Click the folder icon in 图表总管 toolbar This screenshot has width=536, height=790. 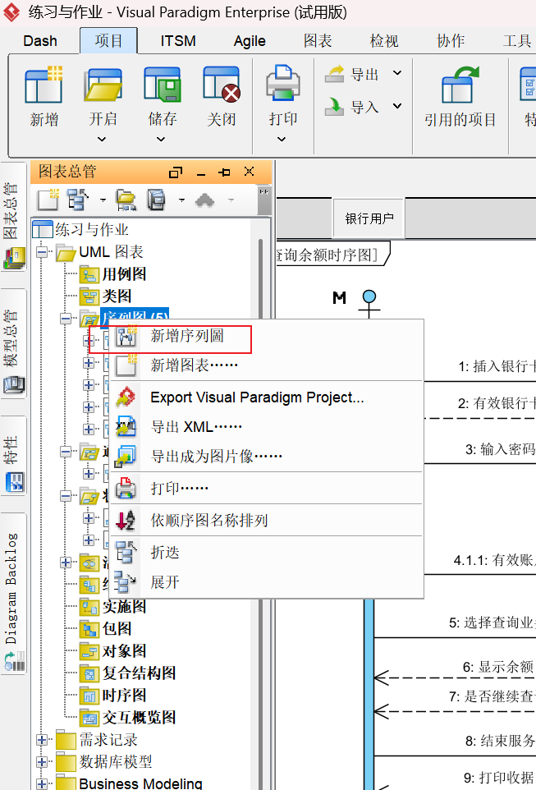pos(126,200)
